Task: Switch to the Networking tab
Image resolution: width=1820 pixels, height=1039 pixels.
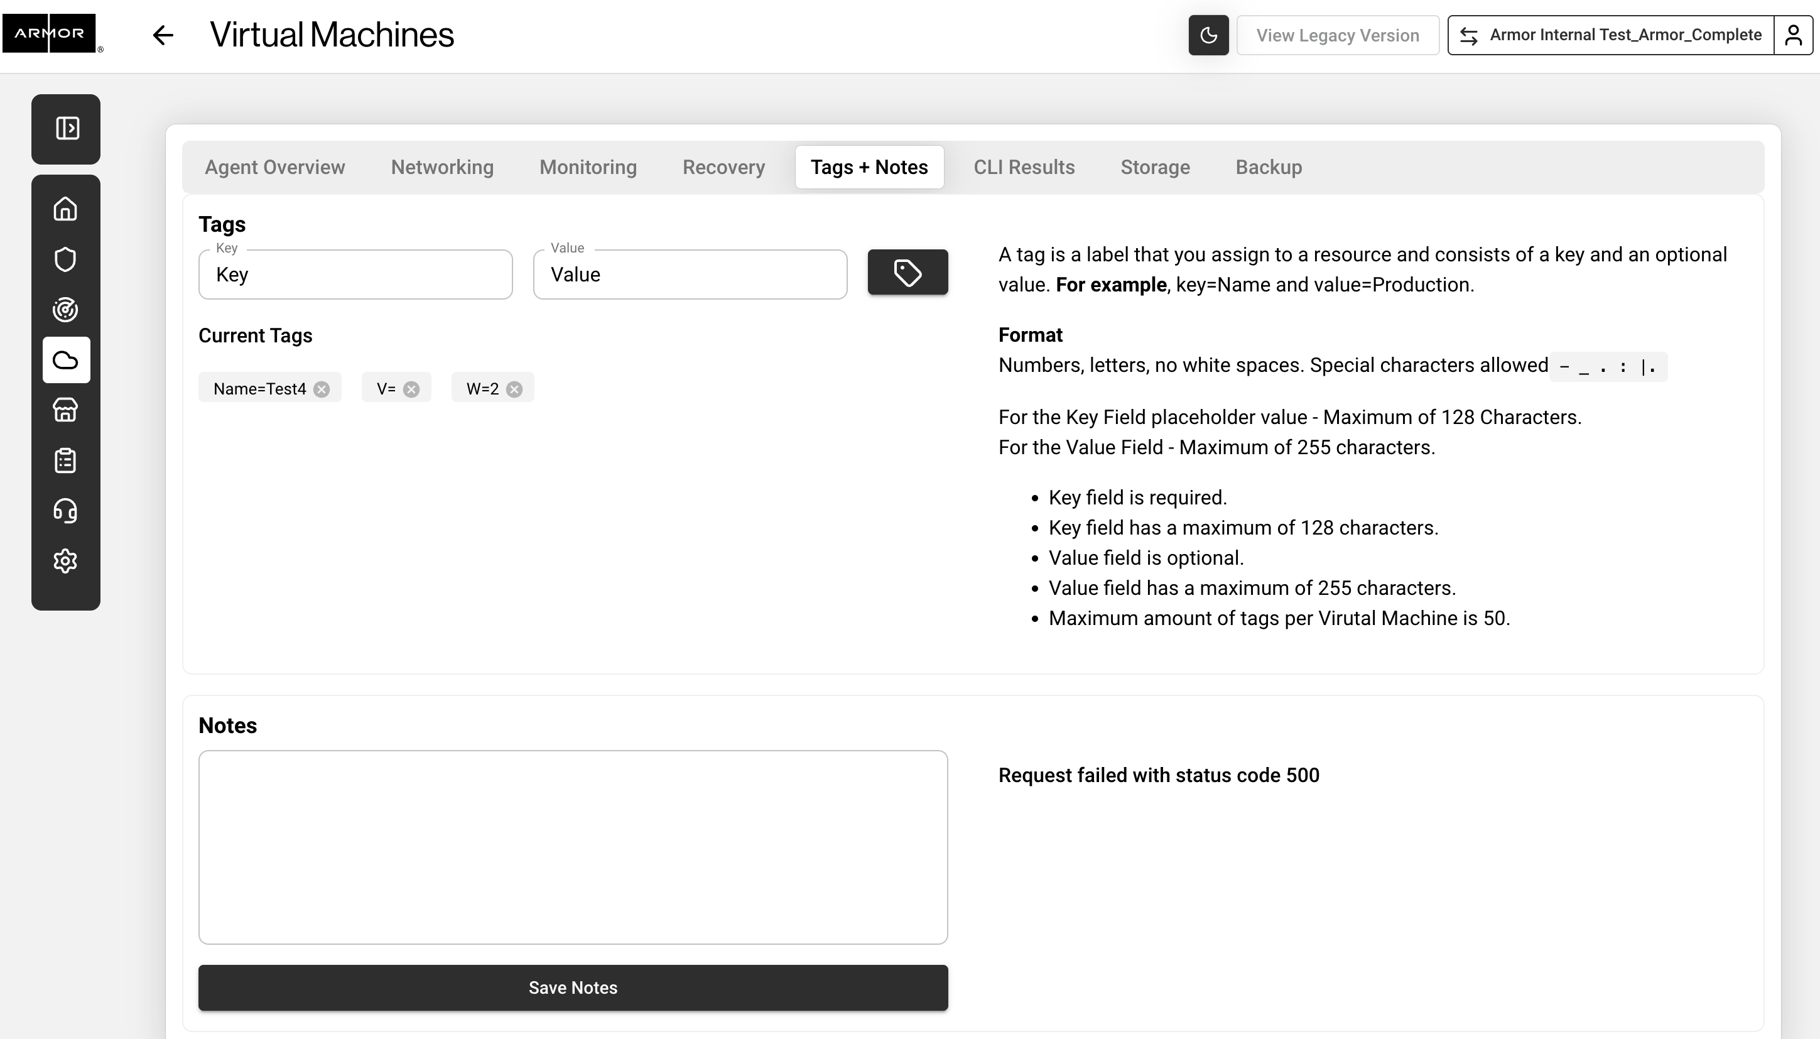Action: click(x=441, y=167)
